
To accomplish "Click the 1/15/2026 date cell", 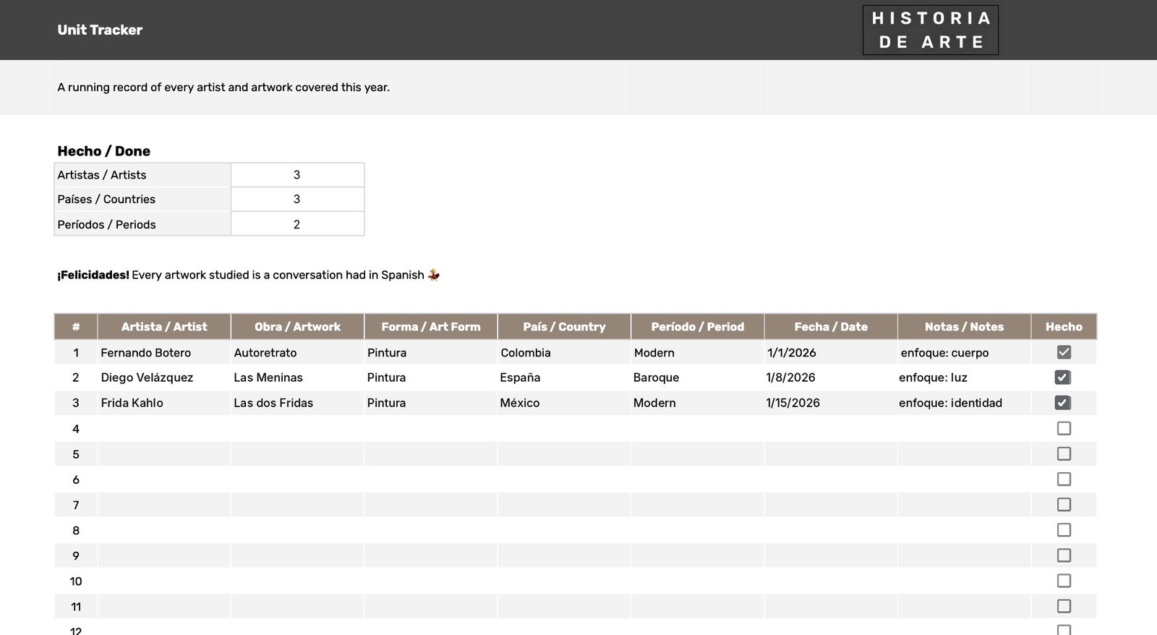I will click(831, 403).
